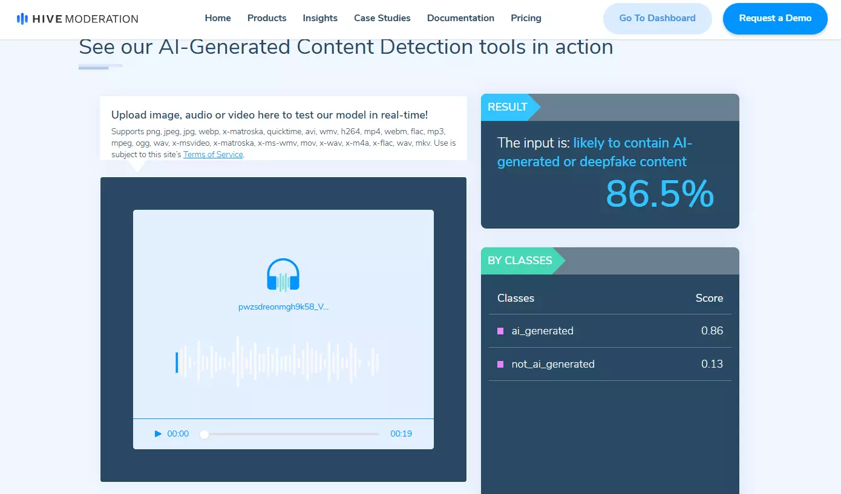
Task: Click the audio seek slider handle
Action: click(x=205, y=434)
